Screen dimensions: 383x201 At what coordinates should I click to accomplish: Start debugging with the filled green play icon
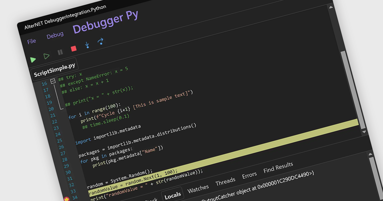click(x=33, y=59)
